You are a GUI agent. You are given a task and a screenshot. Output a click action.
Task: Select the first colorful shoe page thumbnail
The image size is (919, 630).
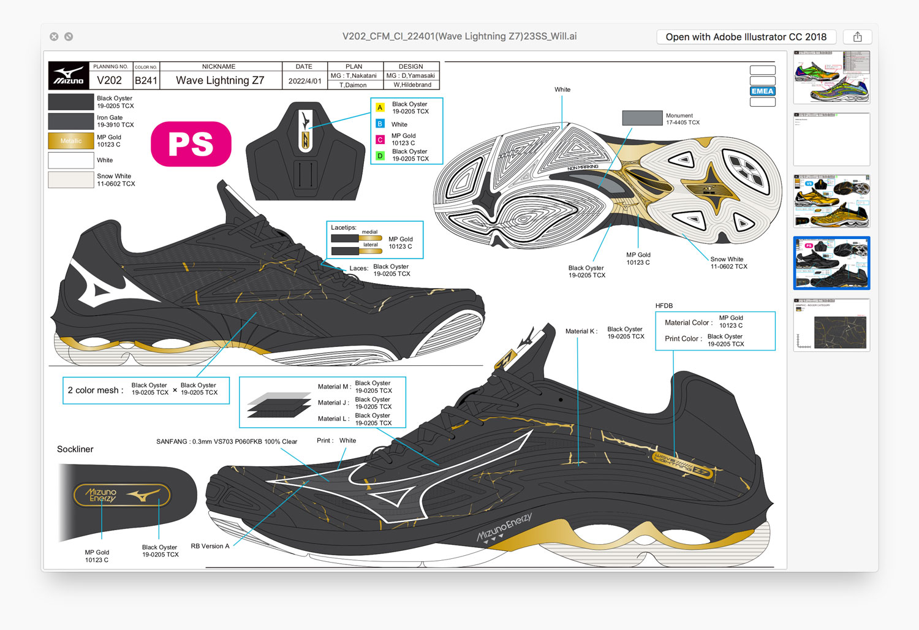tap(831, 77)
